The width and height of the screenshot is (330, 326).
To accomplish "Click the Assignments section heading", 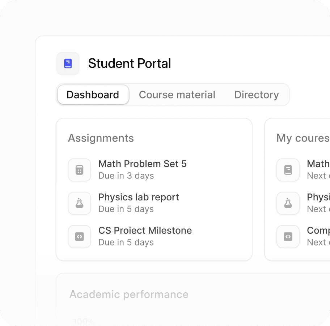I will click(x=101, y=138).
